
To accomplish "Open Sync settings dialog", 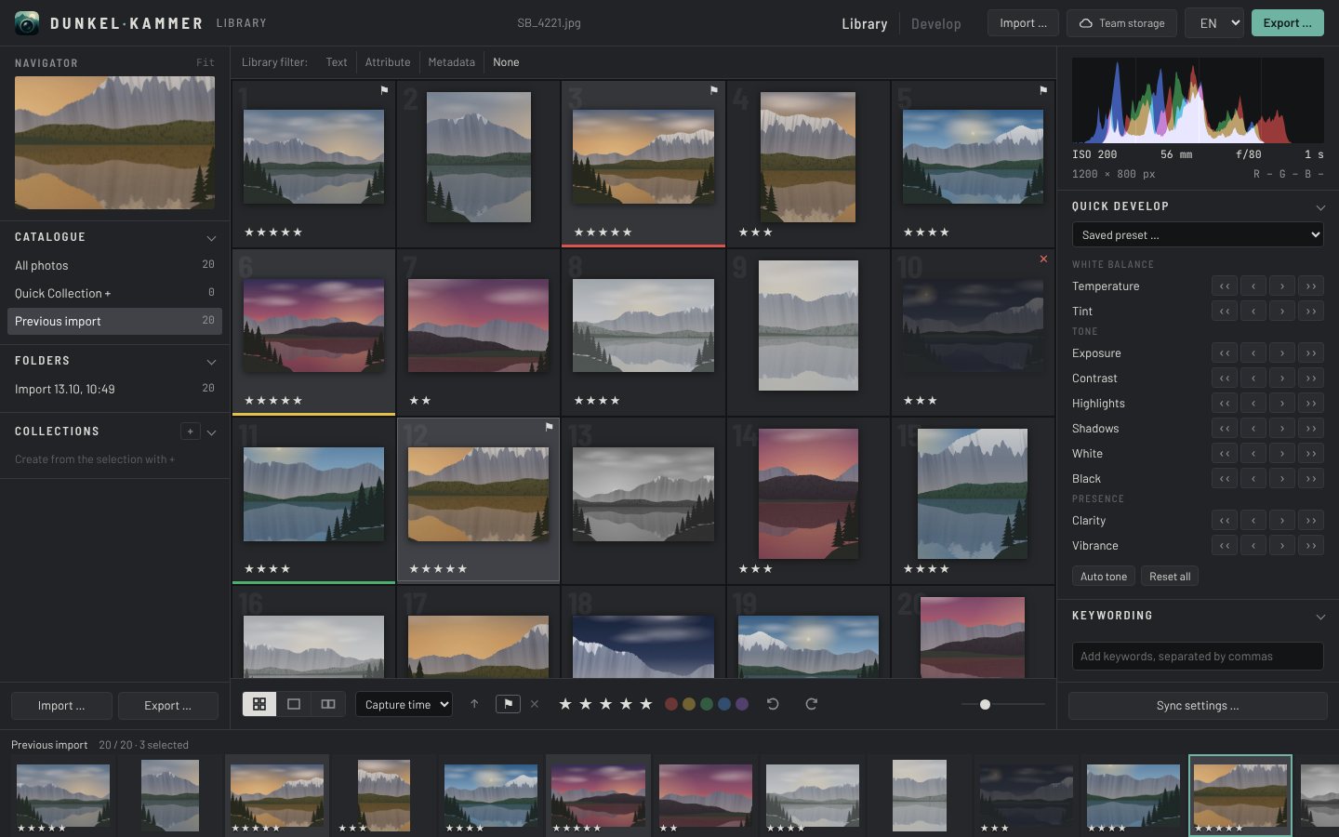I will pyautogui.click(x=1198, y=706).
